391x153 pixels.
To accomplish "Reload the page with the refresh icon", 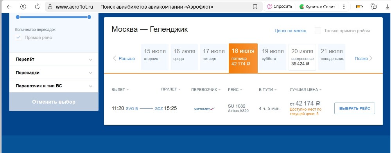I will (38, 7).
